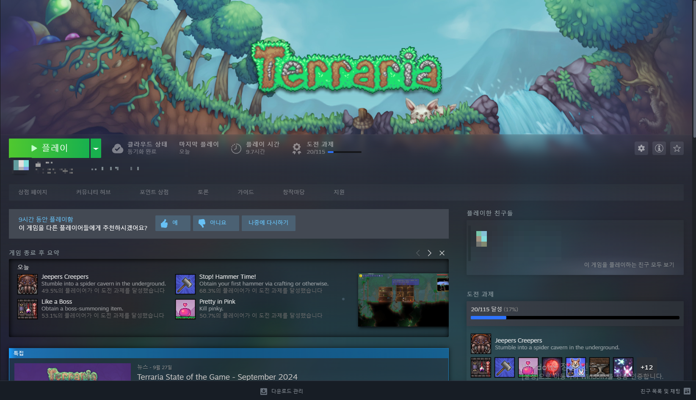This screenshot has width=696, height=400.
Task: Open the 지원 tab
Action: click(x=339, y=192)
